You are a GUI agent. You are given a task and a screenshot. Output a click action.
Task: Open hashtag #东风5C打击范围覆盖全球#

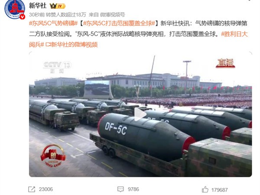119,23
